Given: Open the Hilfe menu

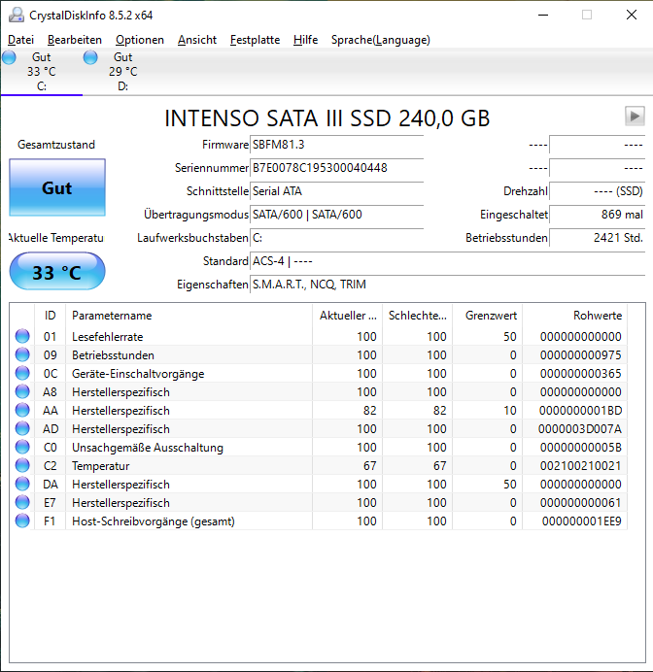Looking at the screenshot, I should (x=305, y=40).
